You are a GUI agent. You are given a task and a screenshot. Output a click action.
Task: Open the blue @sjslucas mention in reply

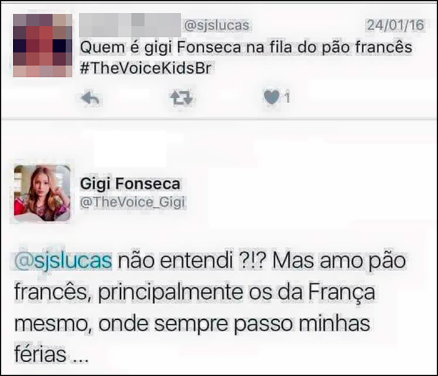[63, 261]
